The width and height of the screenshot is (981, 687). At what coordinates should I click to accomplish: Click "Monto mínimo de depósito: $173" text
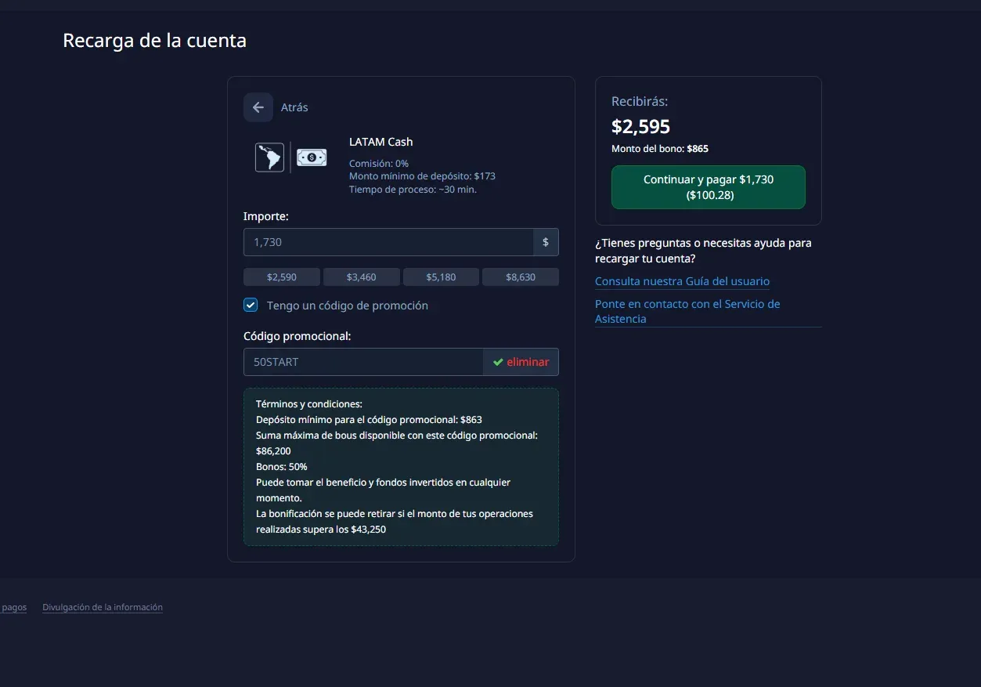coord(422,176)
